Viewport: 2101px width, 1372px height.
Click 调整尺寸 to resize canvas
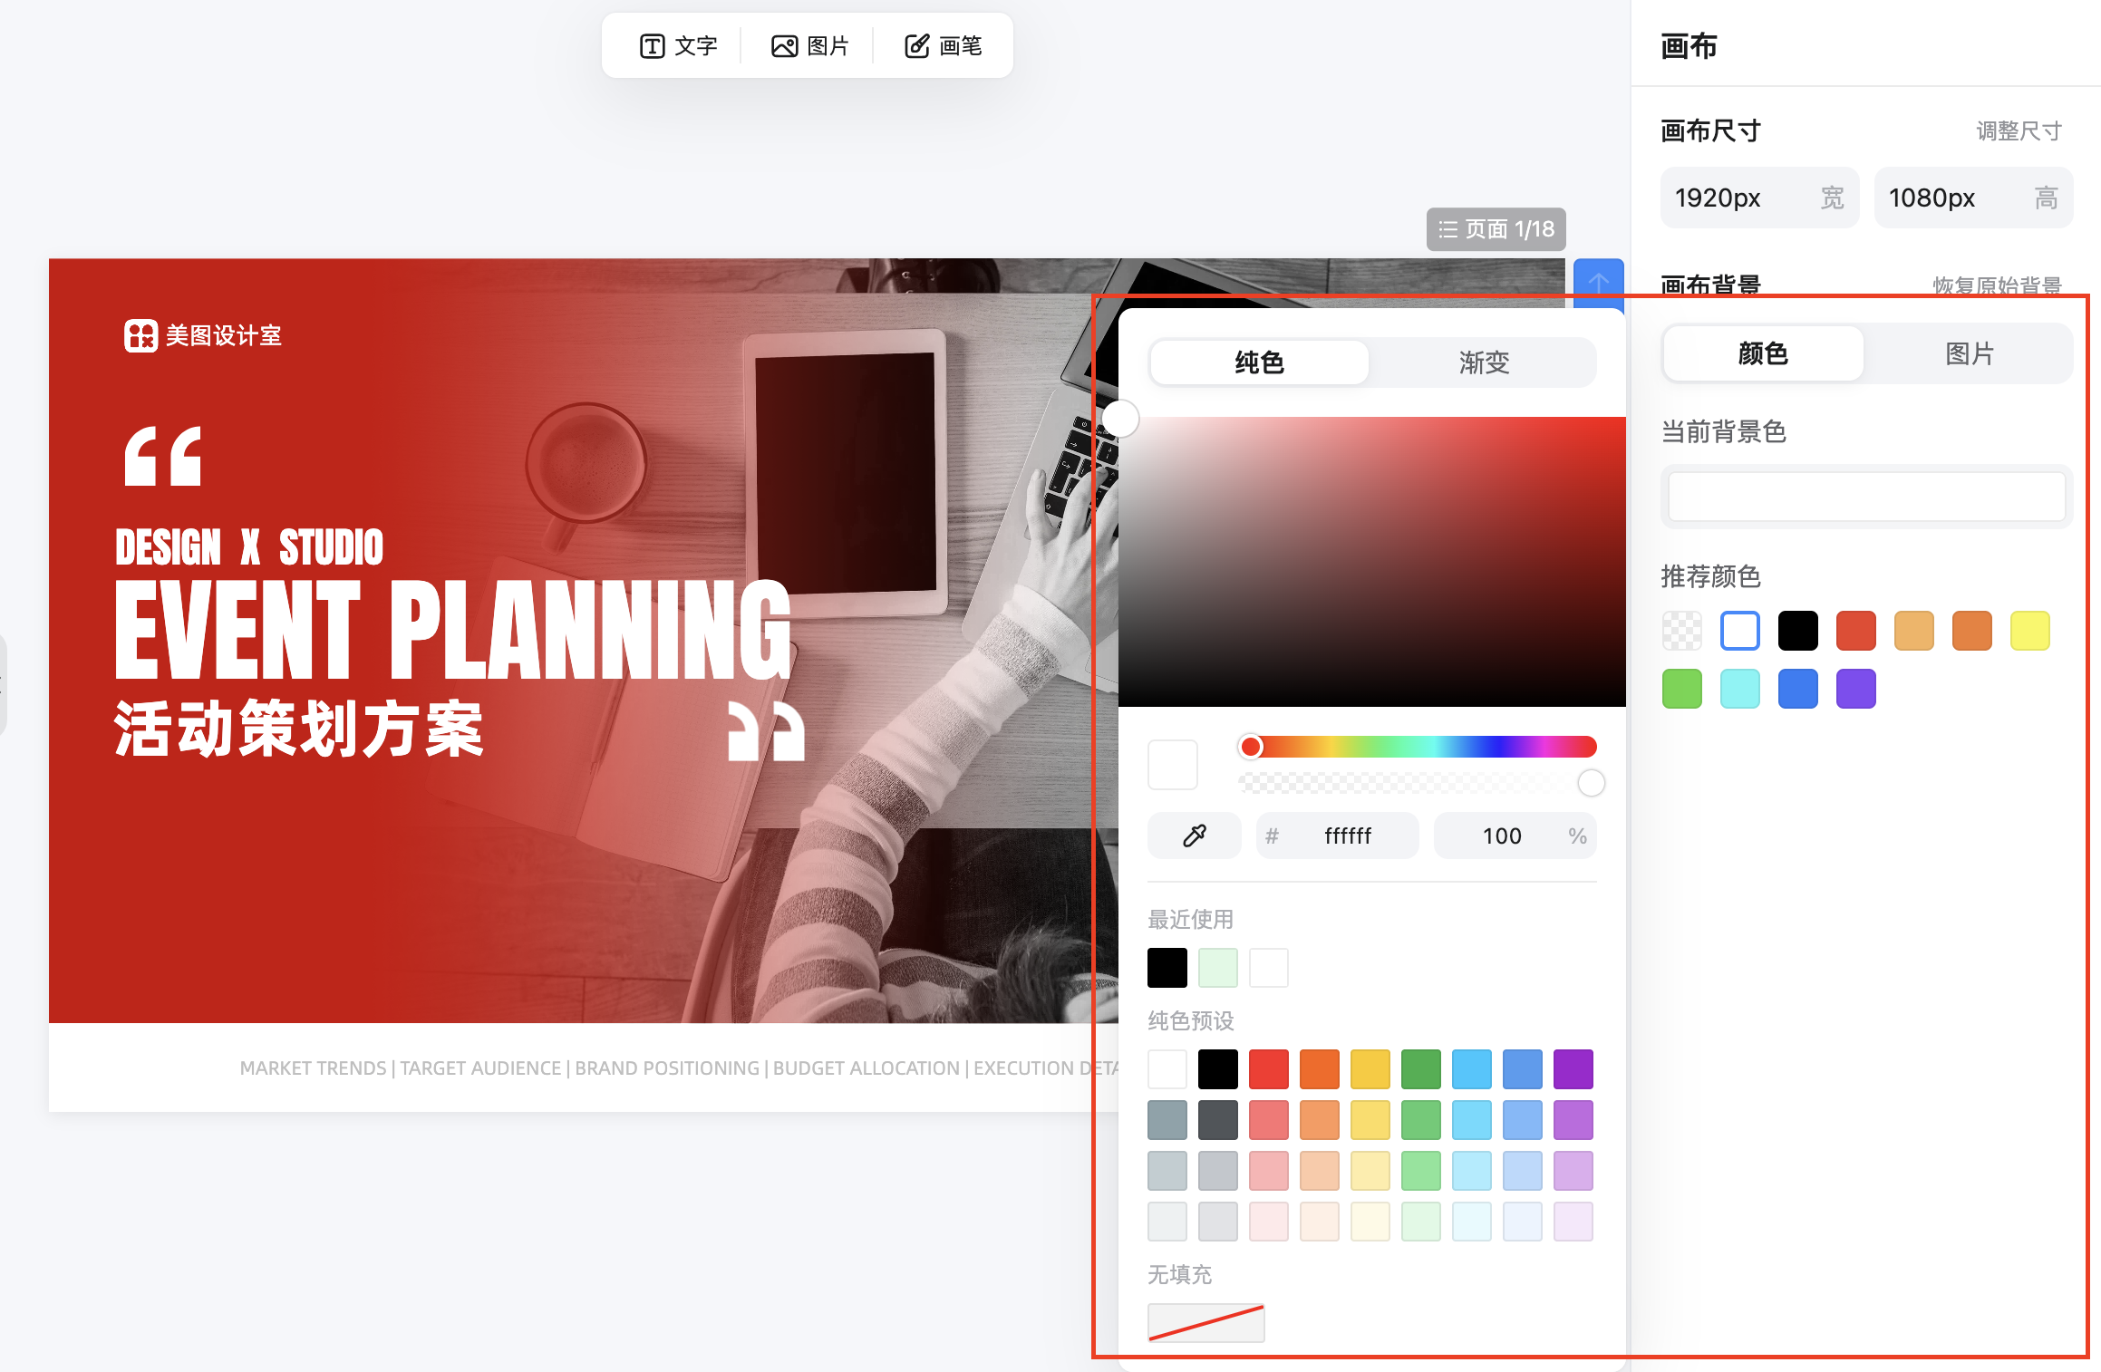(2019, 131)
